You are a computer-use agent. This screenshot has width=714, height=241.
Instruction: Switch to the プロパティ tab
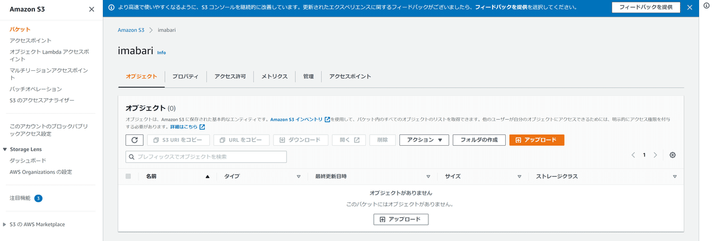tap(186, 76)
